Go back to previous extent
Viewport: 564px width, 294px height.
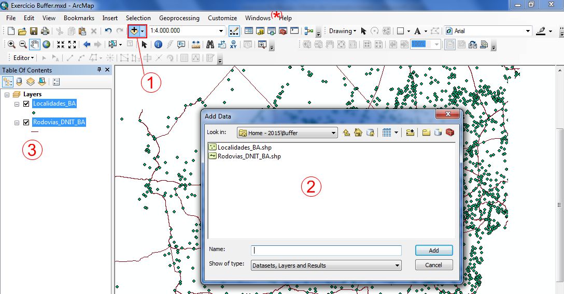point(87,45)
